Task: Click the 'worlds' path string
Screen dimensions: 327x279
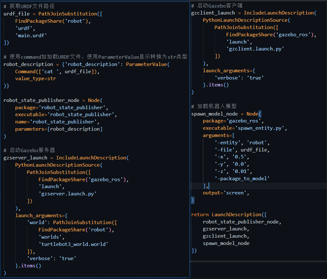Action: [51, 237]
